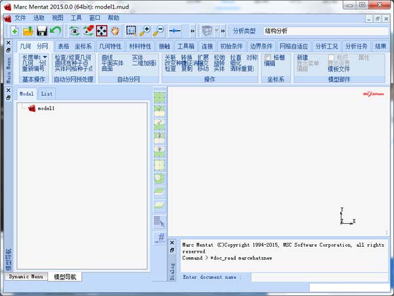
Task: Open the dropdown arrow beside the cube icon
Action: coord(216,31)
